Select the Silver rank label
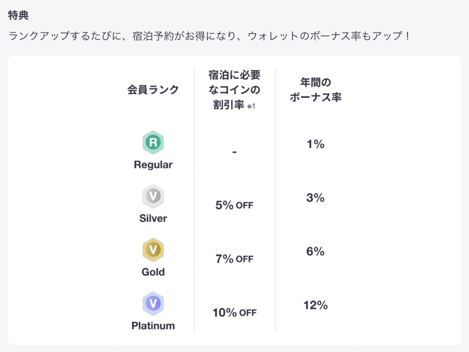This screenshot has height=352, width=469. click(x=153, y=219)
